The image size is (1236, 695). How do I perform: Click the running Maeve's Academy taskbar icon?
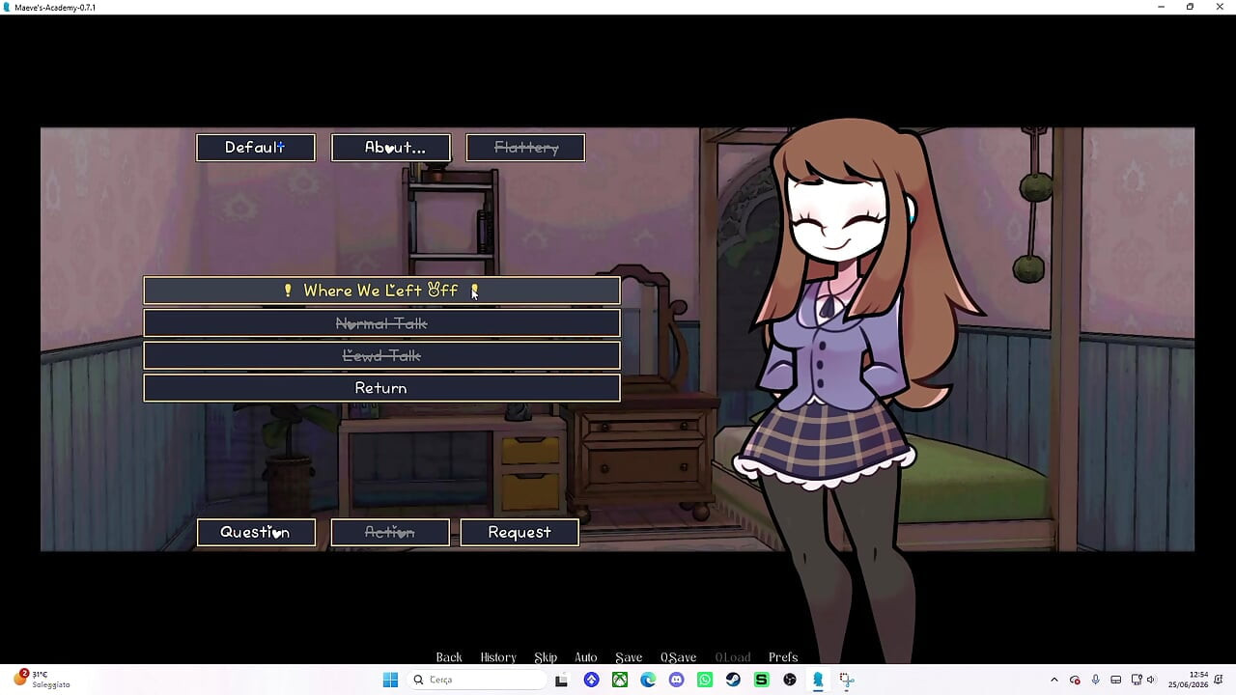pyautogui.click(x=818, y=680)
